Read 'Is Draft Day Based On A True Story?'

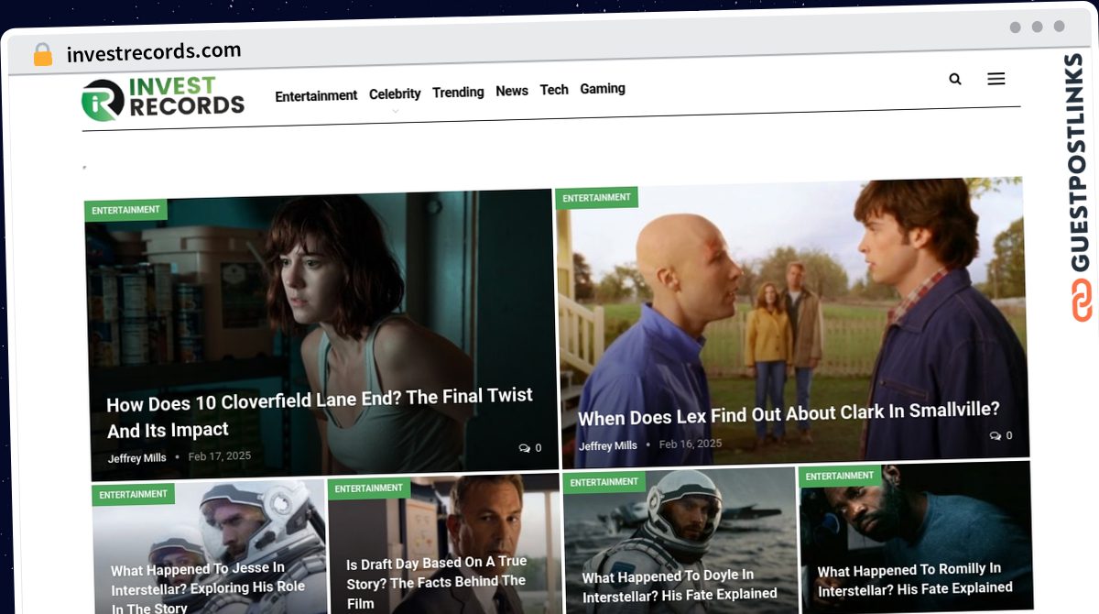437,581
